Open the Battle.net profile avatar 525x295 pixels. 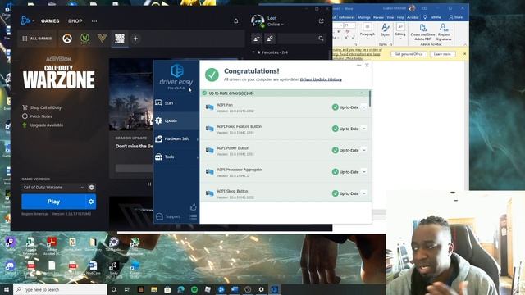pyautogui.click(x=258, y=20)
